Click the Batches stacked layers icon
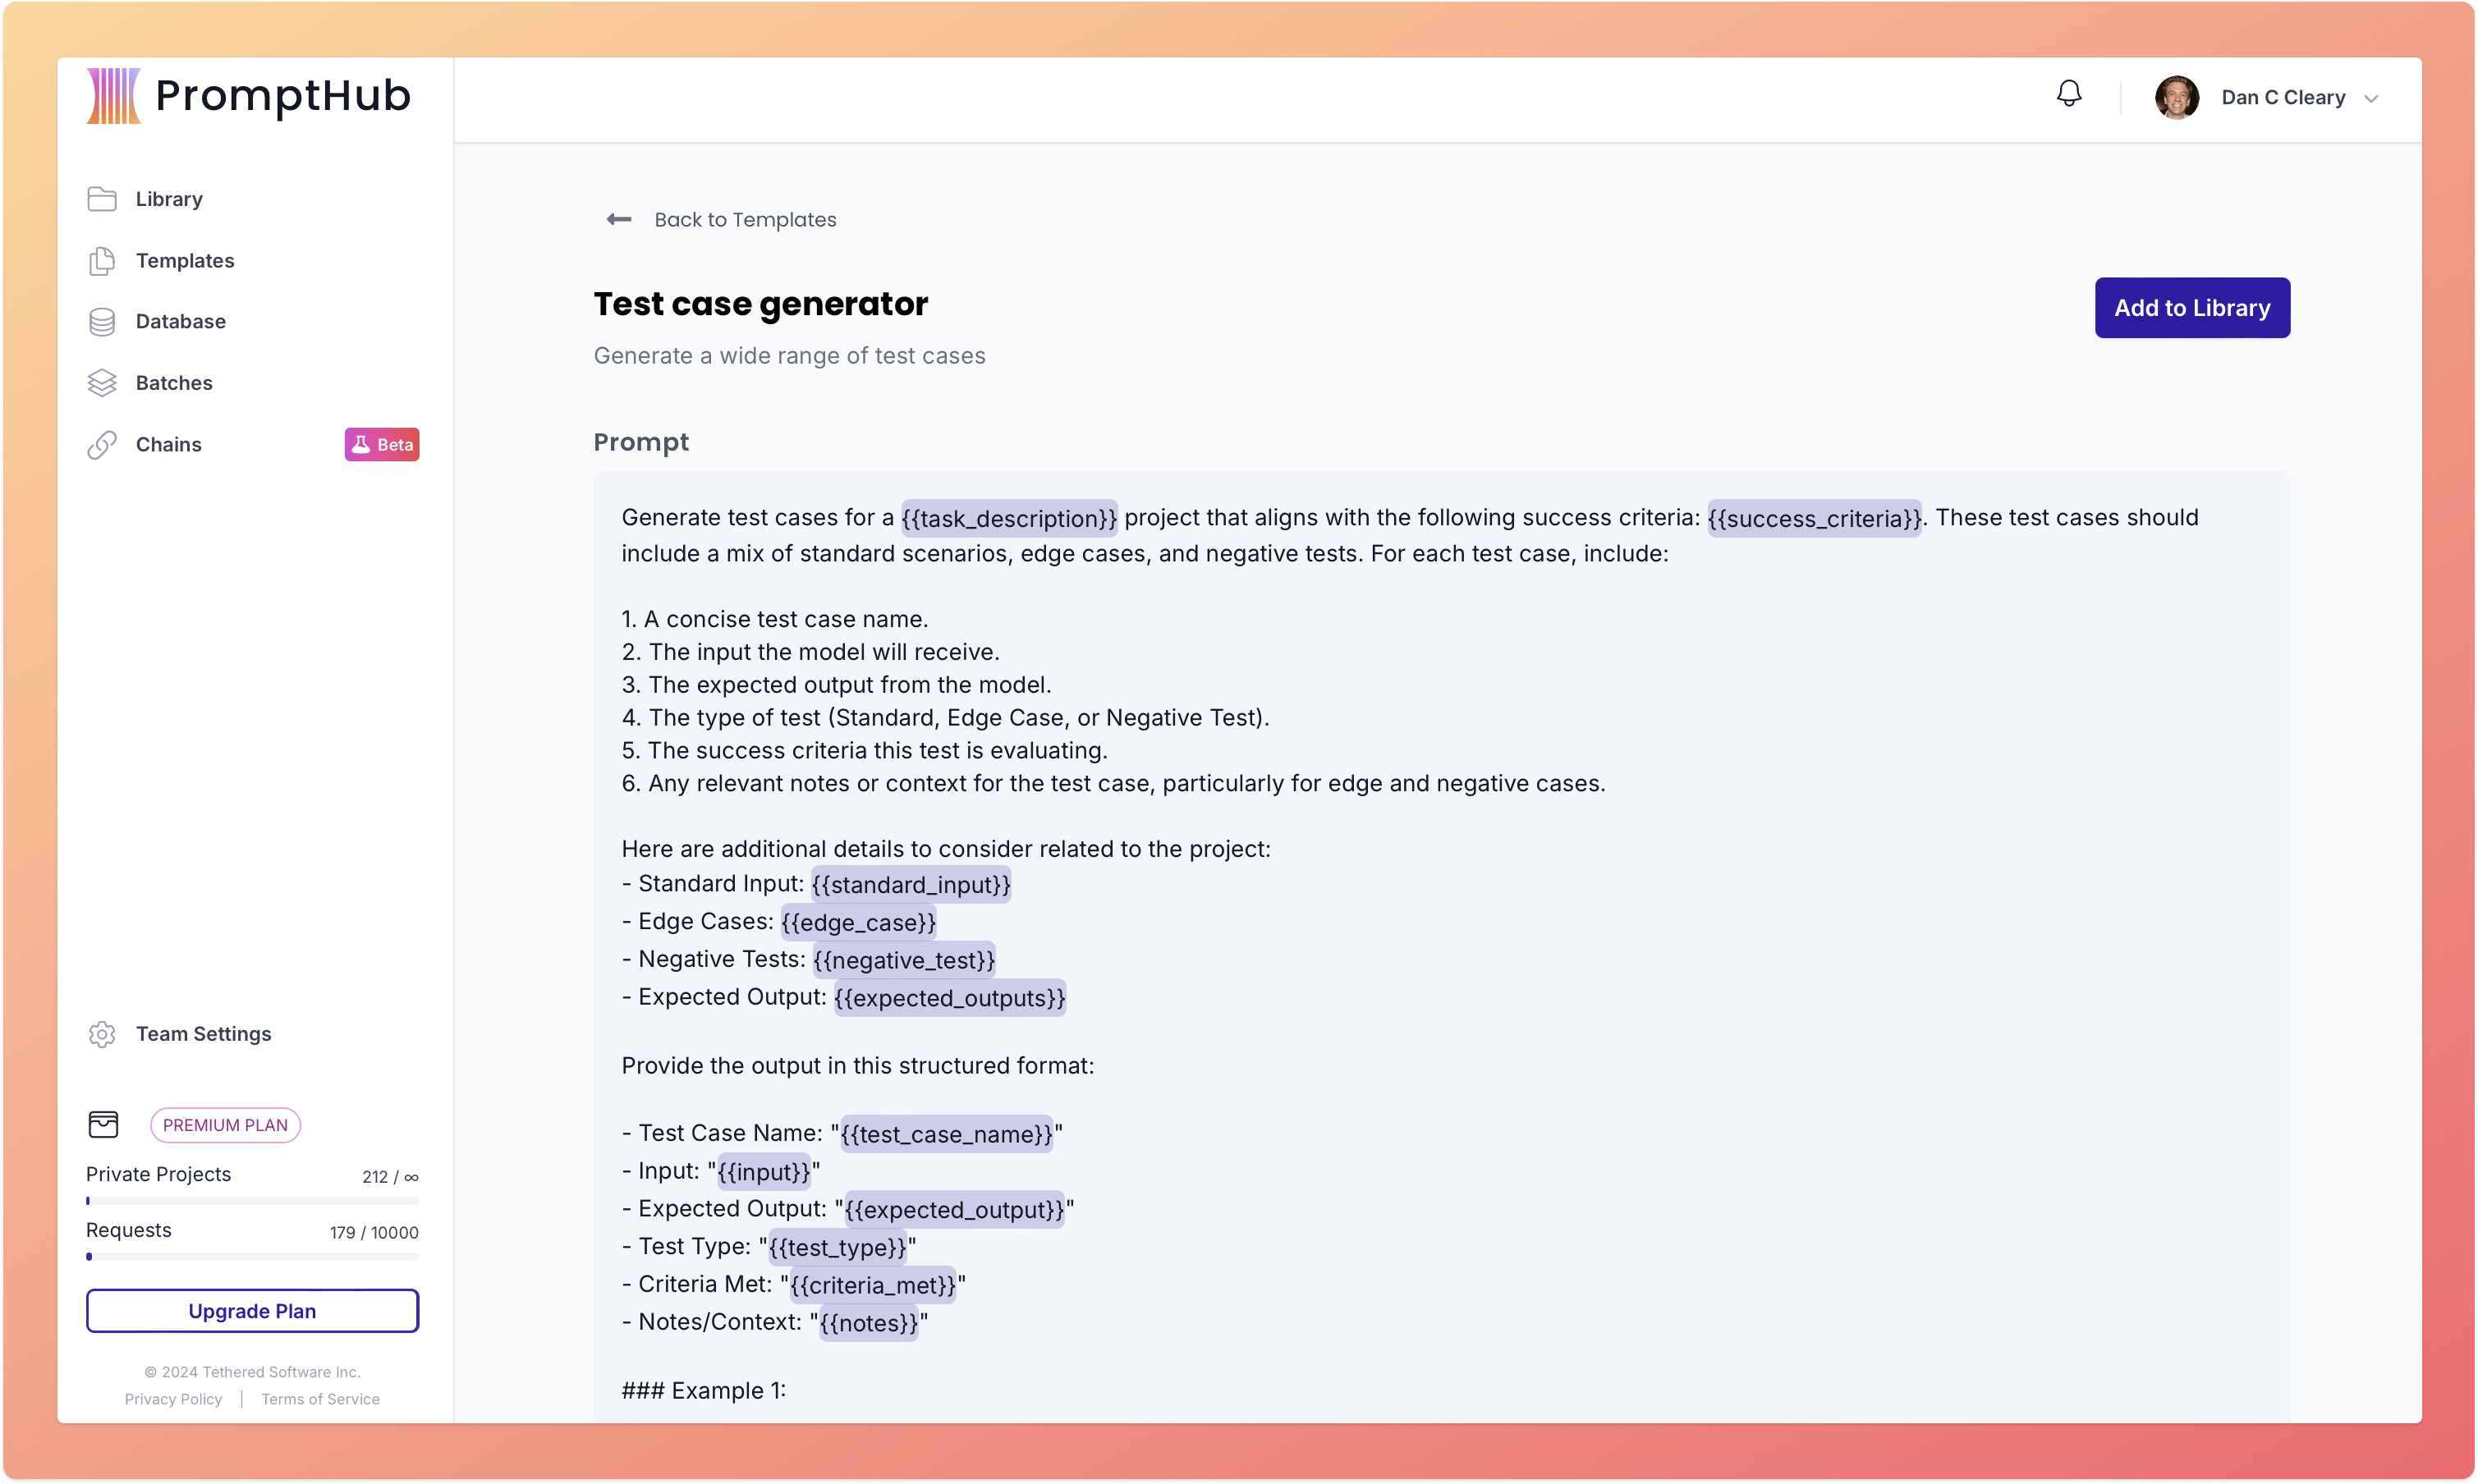 tap(102, 383)
